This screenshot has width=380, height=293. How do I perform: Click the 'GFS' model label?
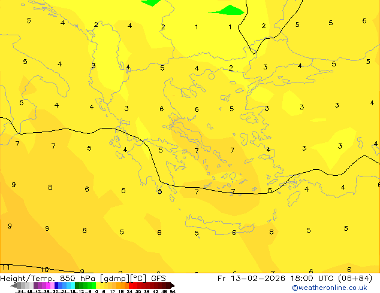(158, 279)
